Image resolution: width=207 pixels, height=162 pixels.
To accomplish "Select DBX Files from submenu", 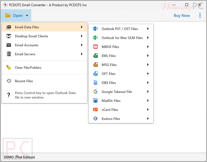I will [121, 83].
